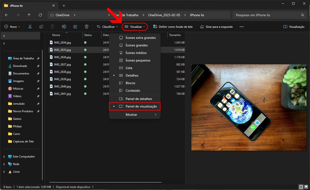
Task: Go up one folder with Up arrow
Action: pyautogui.click(x=29, y=15)
